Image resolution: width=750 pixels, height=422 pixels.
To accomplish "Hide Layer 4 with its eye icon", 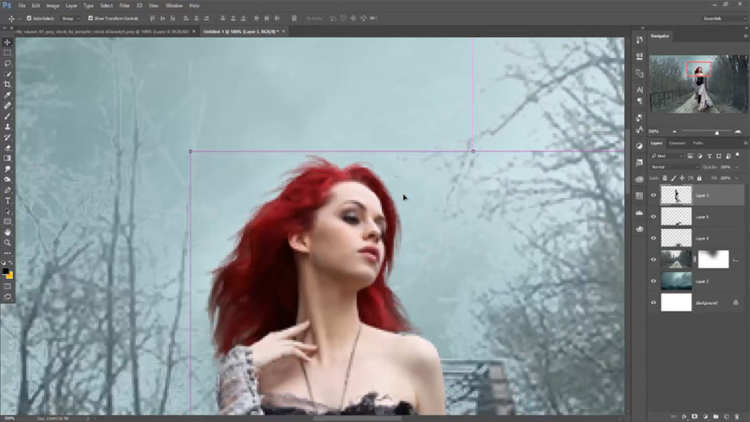I will coord(653,238).
